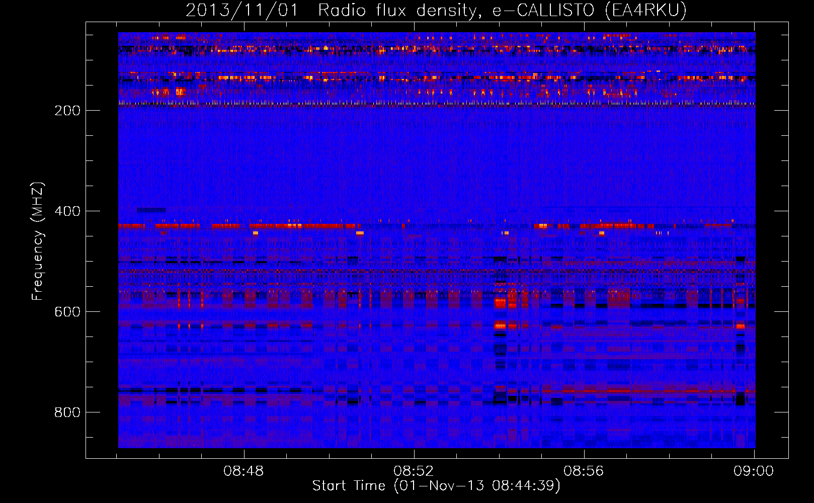Image resolution: width=814 pixels, height=503 pixels.
Task: Click the 08:56 time tick label
Action: click(x=584, y=471)
